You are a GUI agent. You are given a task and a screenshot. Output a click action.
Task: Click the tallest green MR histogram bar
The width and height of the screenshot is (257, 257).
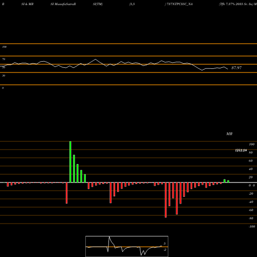point(70,162)
